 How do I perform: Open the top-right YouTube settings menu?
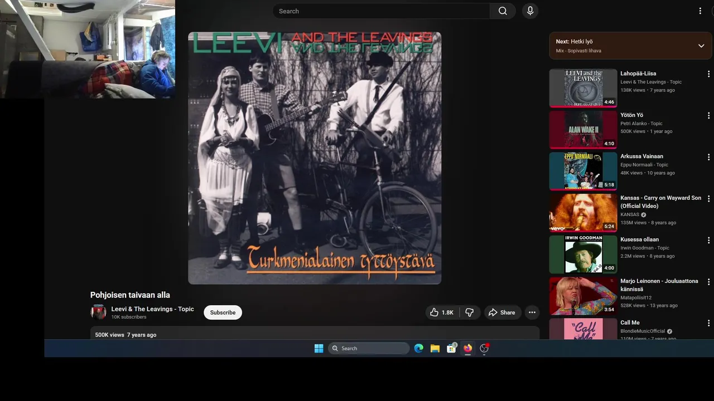[700, 11]
